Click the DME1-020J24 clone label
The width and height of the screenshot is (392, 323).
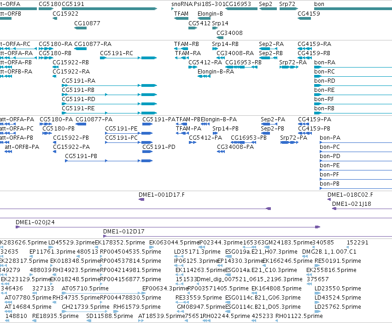pyautogui.click(x=35, y=222)
